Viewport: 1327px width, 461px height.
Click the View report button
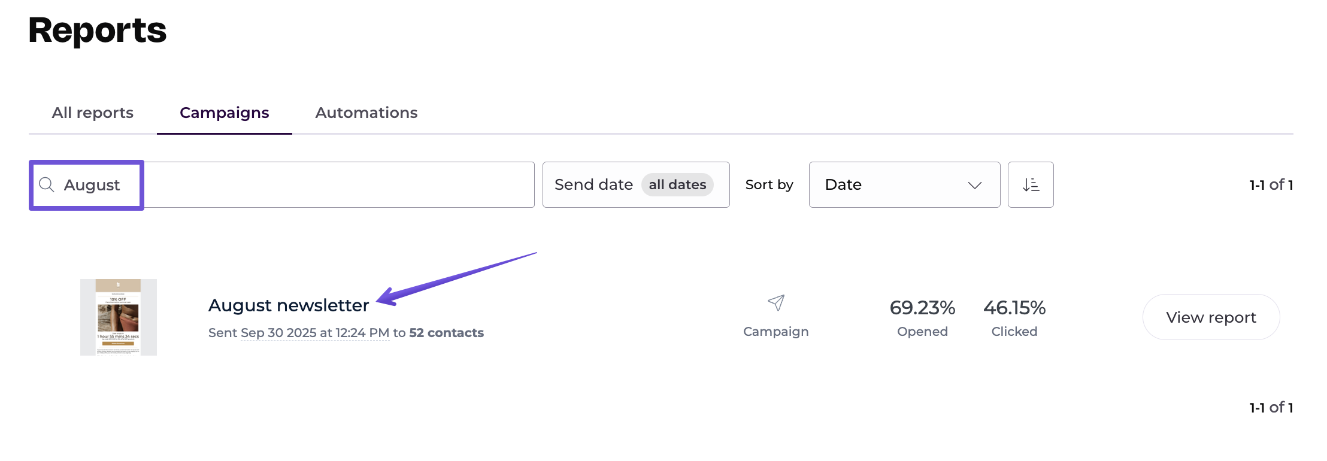click(x=1210, y=317)
